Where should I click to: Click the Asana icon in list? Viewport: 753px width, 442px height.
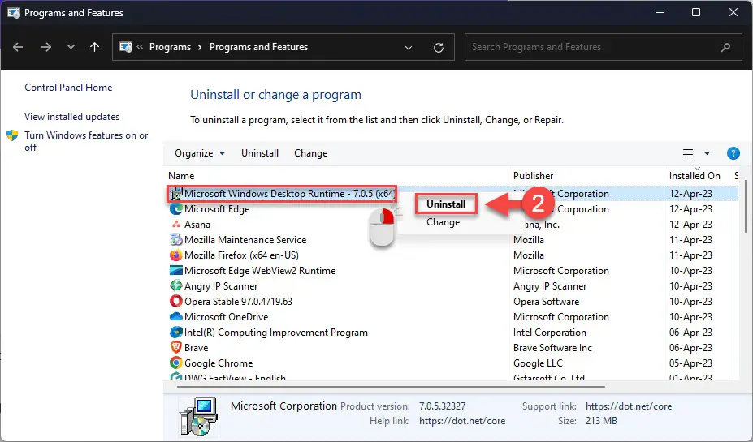[176, 225]
